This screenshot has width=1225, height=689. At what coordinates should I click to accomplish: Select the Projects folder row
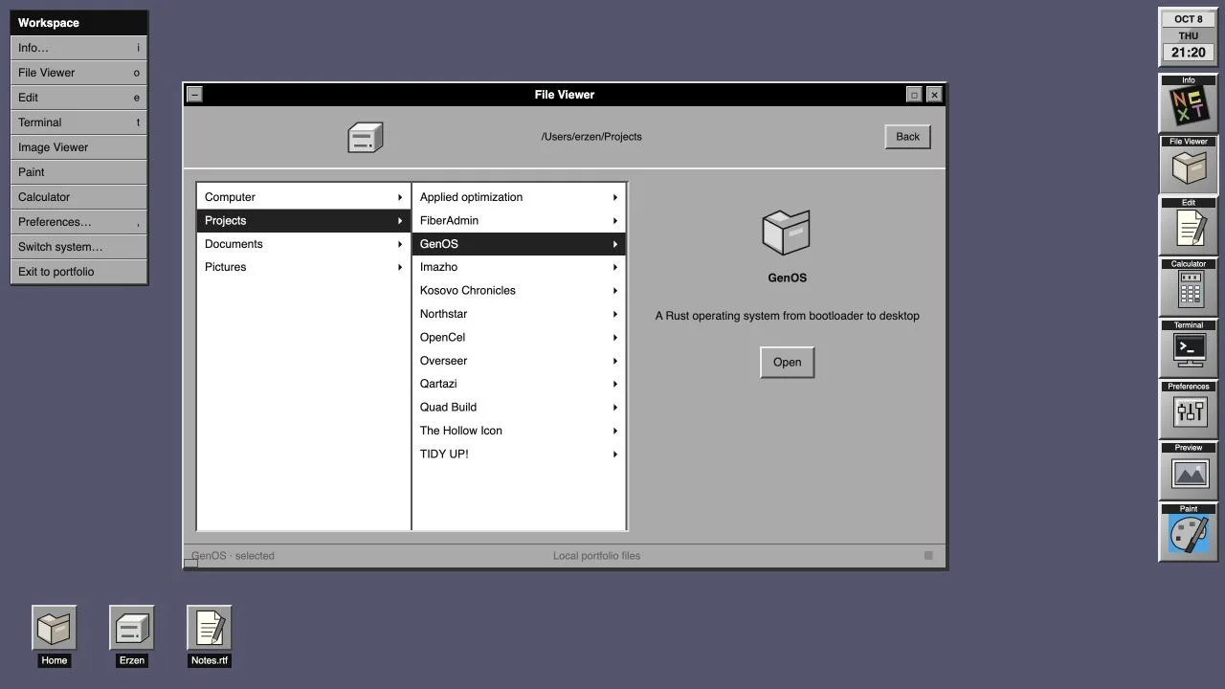click(303, 221)
